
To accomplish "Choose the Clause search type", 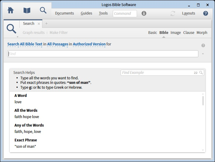I will [x=189, y=33].
